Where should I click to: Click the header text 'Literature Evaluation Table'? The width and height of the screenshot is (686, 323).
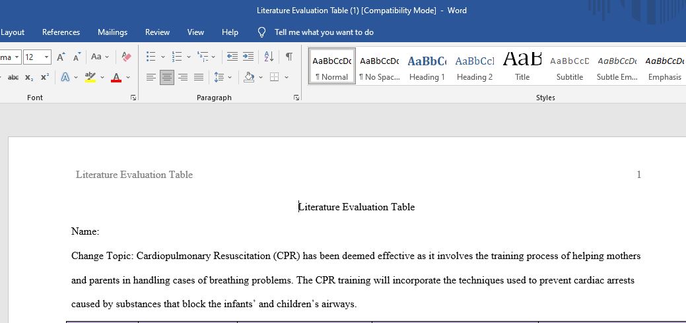coord(134,175)
